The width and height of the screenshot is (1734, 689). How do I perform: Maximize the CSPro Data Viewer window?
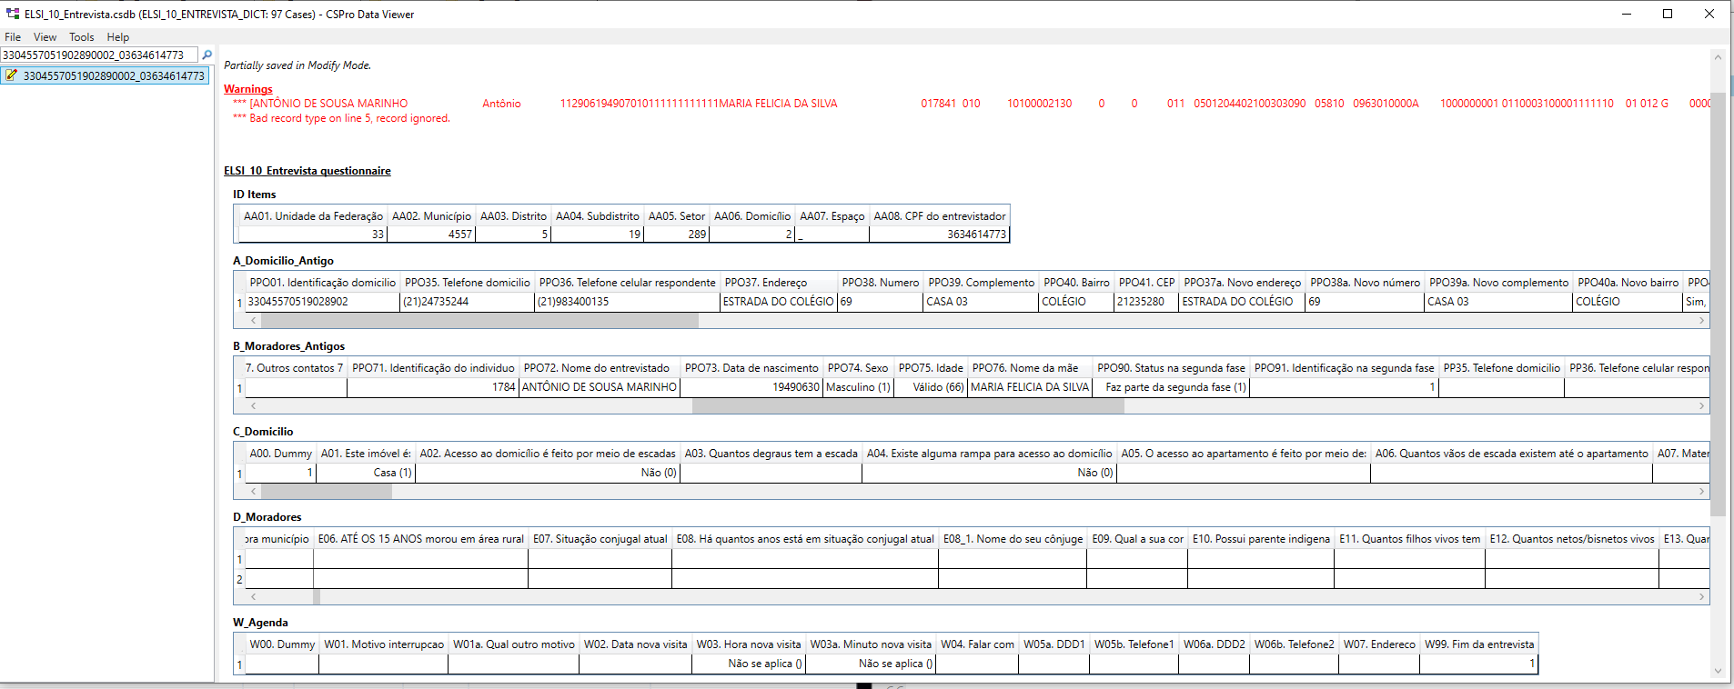1668,14
